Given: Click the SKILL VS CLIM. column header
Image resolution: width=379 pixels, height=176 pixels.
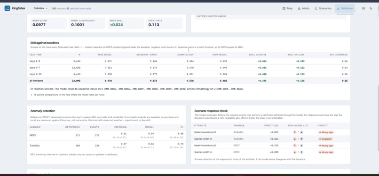Looking at the screenshot, I should (296, 55).
